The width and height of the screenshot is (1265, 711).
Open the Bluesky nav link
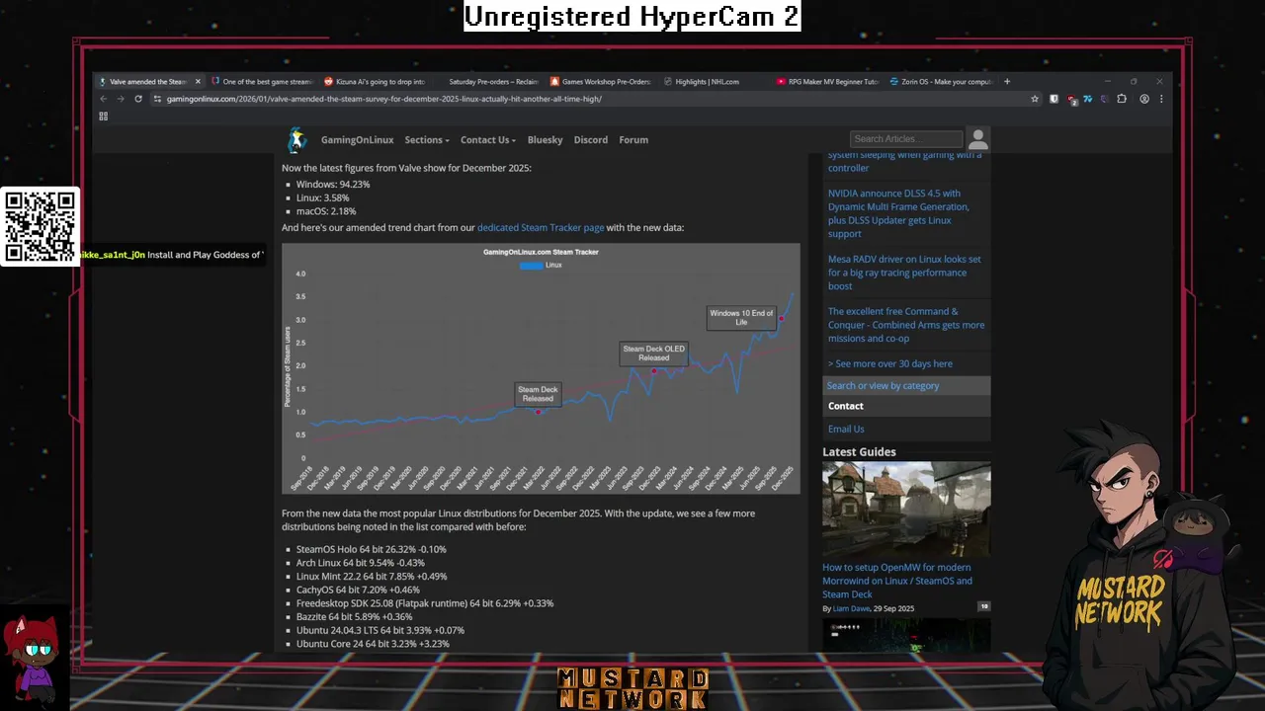(545, 140)
